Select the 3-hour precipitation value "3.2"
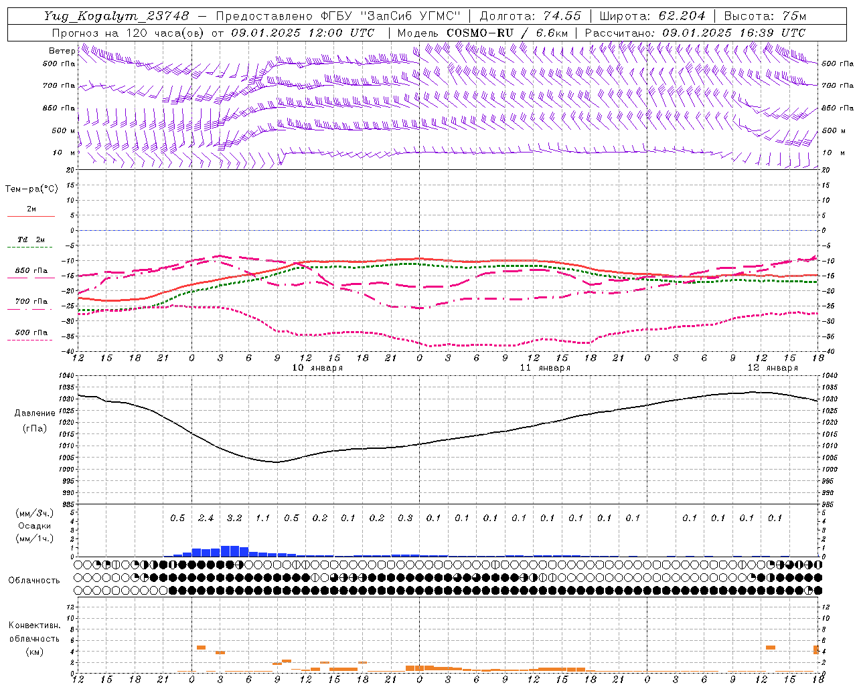The height and width of the screenshot is (685, 857). click(x=234, y=518)
